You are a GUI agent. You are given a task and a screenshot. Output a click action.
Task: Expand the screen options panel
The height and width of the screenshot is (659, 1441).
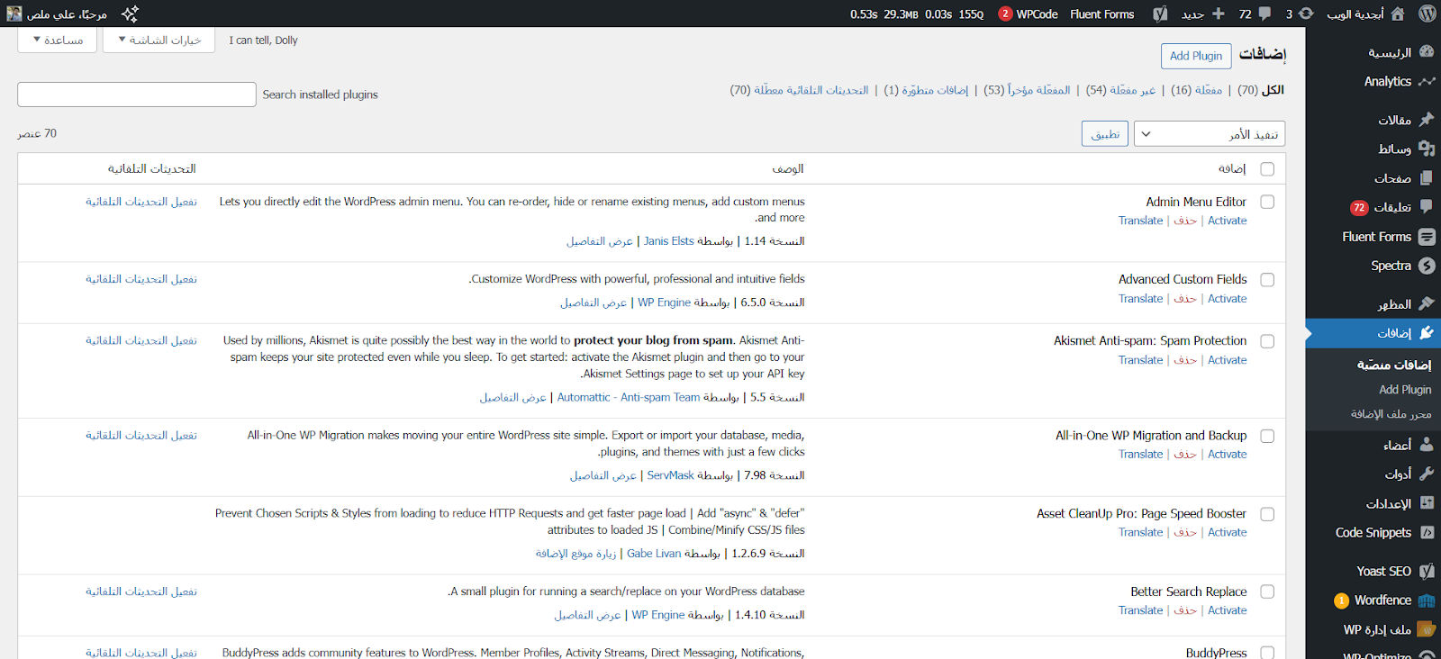coord(159,41)
